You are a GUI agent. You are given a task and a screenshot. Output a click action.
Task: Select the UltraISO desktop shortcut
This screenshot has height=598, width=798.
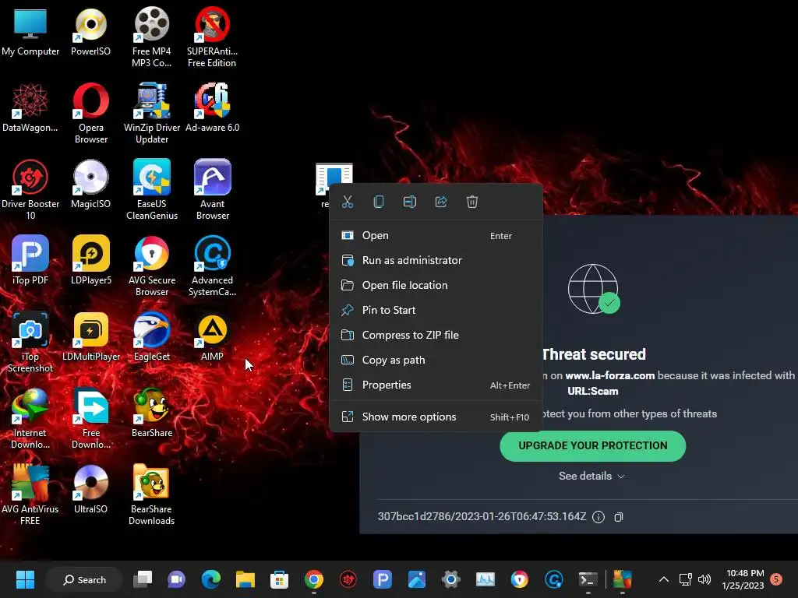click(90, 489)
